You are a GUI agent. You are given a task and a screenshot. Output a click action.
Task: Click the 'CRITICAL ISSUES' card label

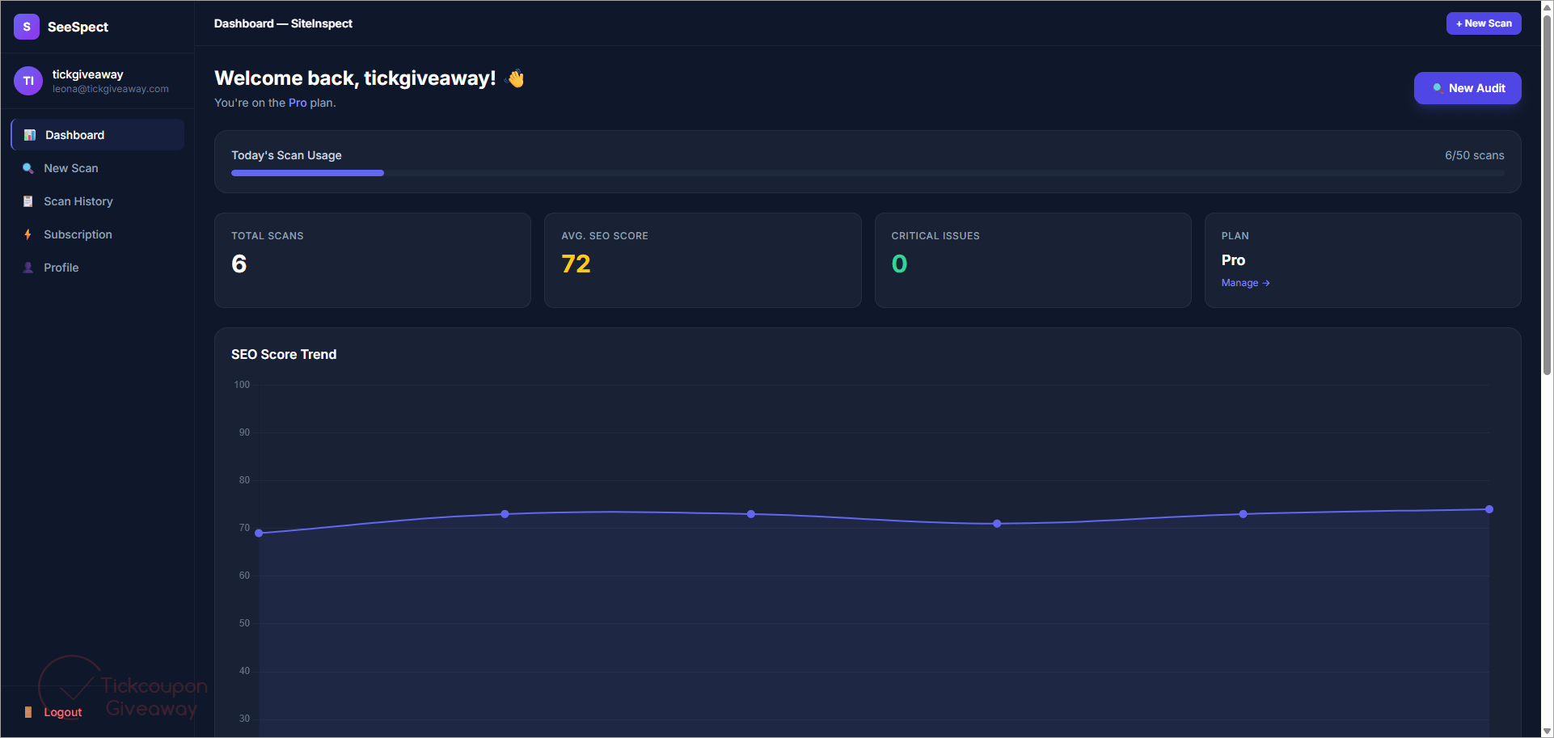click(x=935, y=236)
